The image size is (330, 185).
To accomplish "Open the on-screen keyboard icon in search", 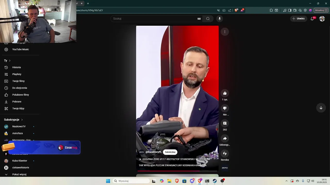I will click(199, 18).
